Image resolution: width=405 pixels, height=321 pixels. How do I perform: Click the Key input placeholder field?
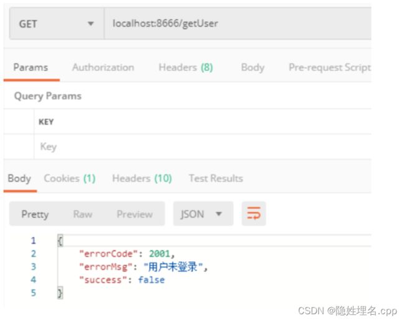tap(202, 146)
